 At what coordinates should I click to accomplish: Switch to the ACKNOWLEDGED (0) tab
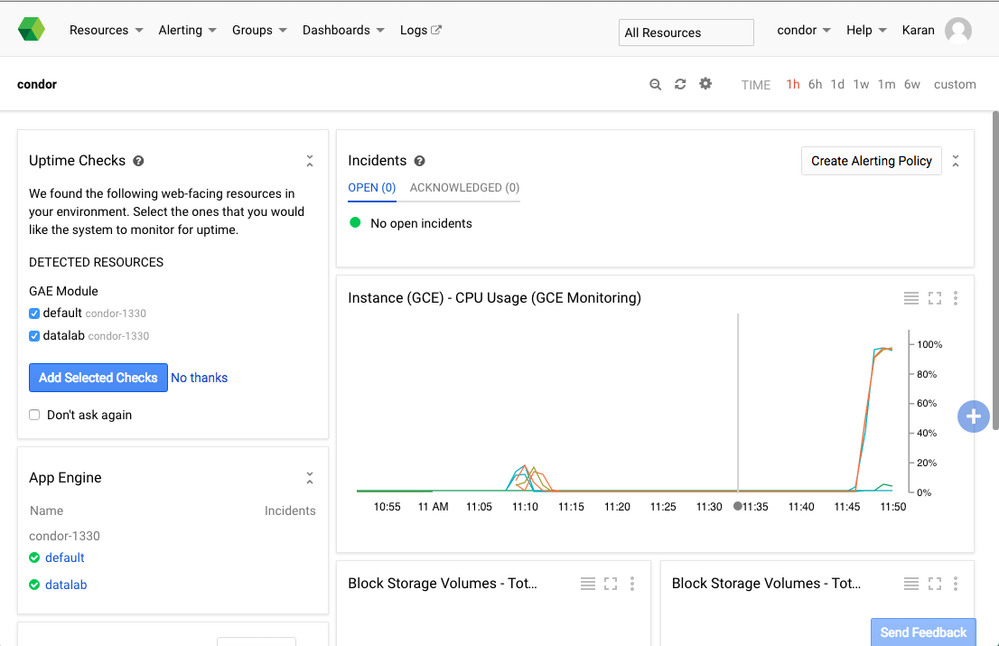pyautogui.click(x=464, y=188)
